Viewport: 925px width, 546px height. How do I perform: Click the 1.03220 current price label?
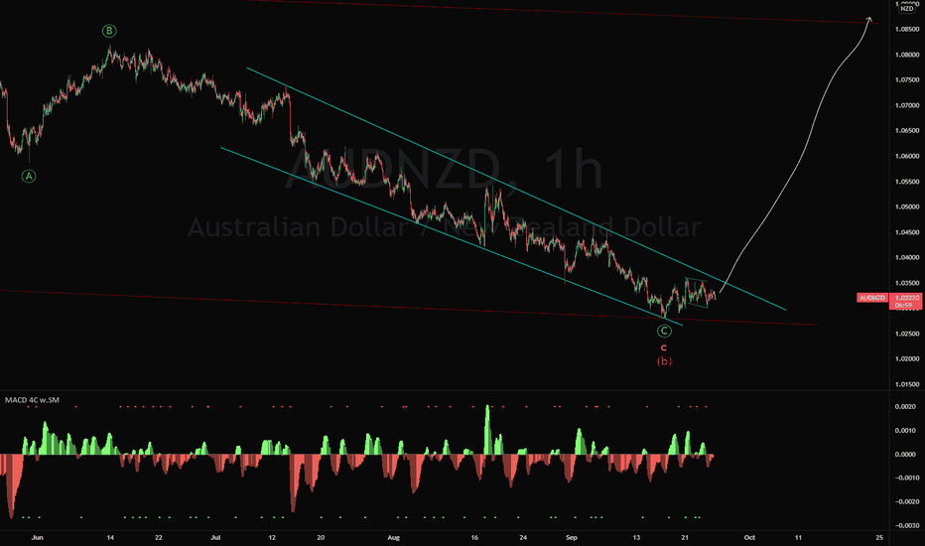907,298
